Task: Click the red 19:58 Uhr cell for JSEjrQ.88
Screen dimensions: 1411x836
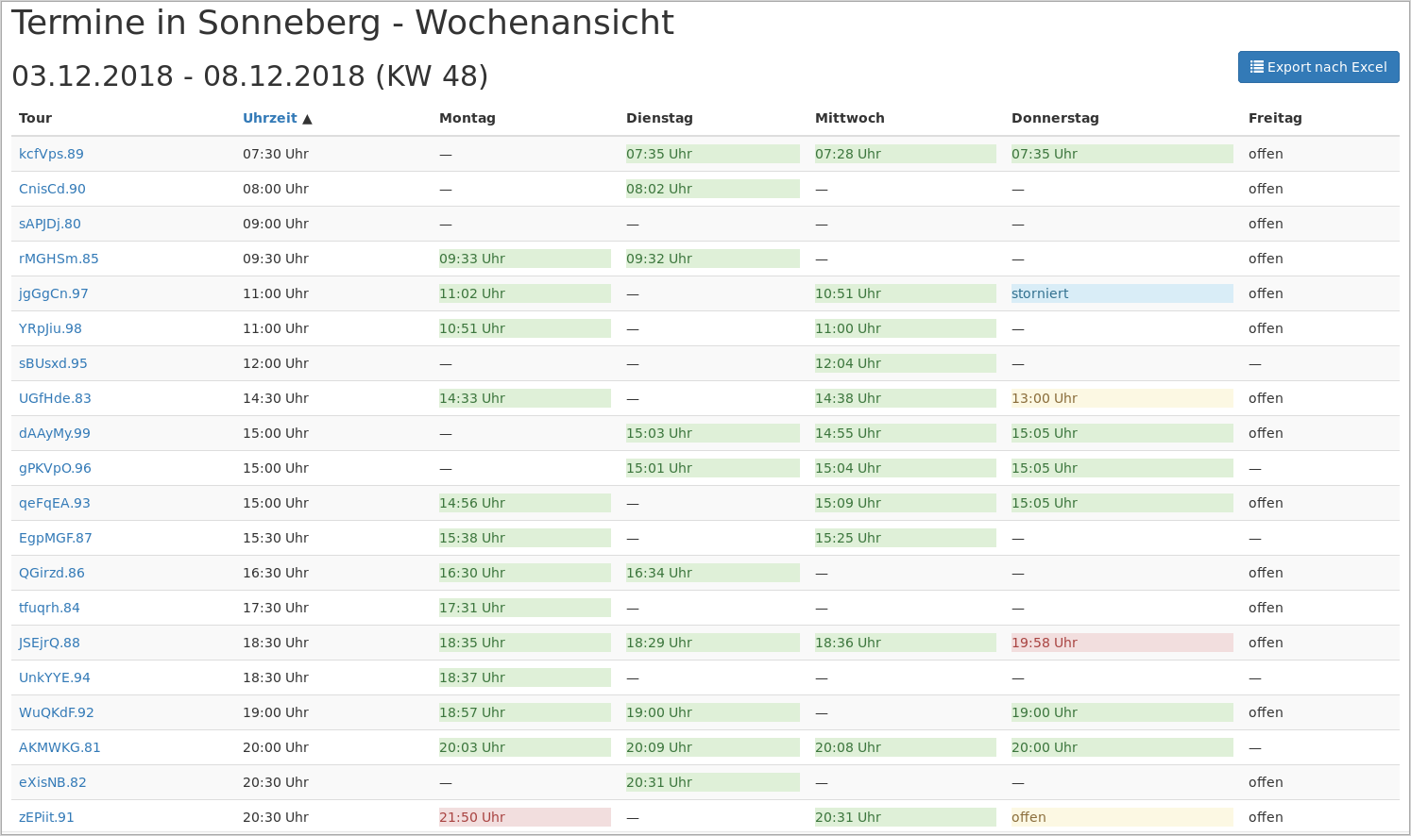Action: coord(1121,642)
